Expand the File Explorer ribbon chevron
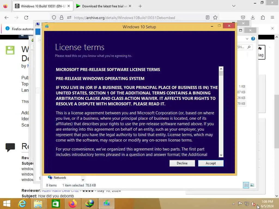 point(247,39)
